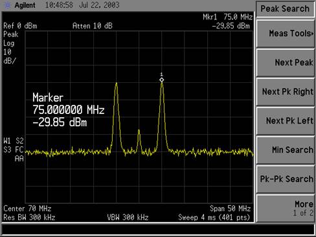The height and width of the screenshot is (237, 316).
Task: Click the Span 50 MHz readout
Action: coord(230,209)
